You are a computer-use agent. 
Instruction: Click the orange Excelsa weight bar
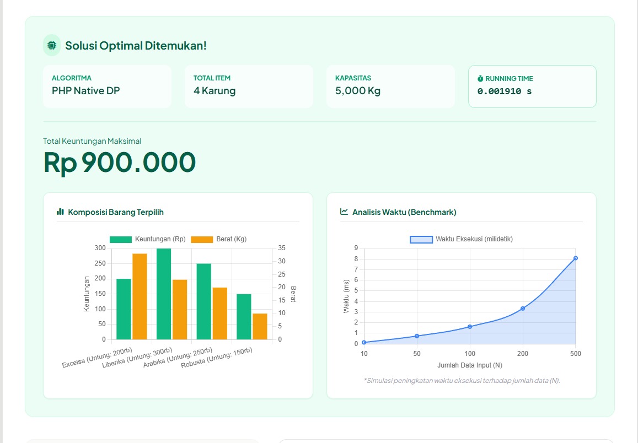point(140,296)
